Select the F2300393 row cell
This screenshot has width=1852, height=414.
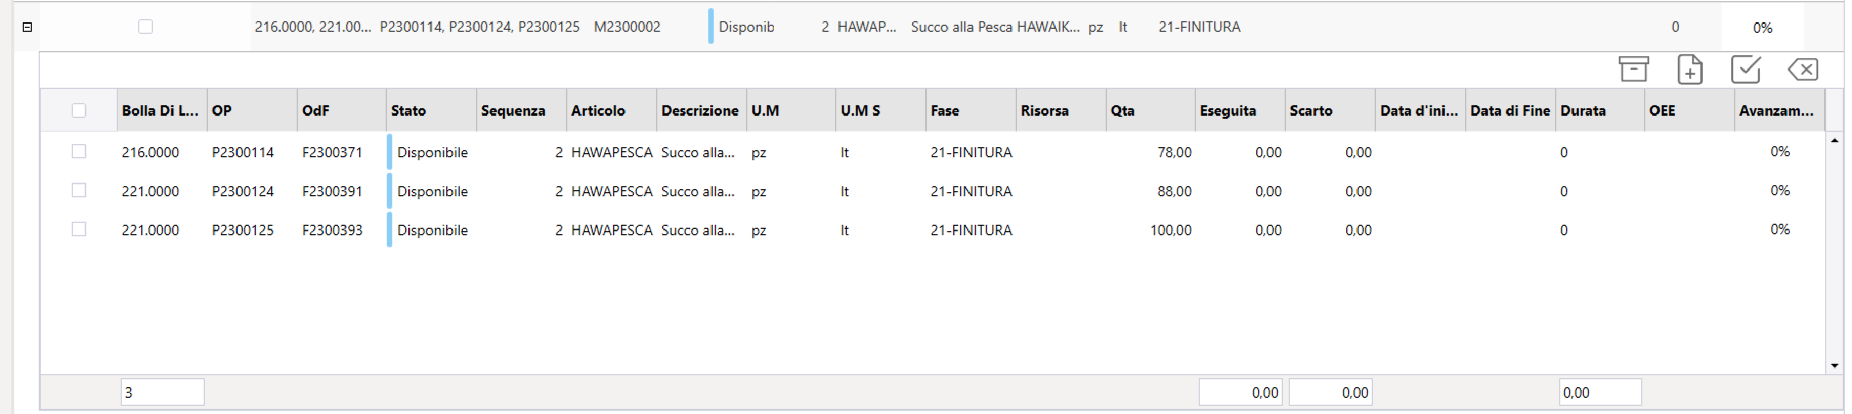coord(332,231)
